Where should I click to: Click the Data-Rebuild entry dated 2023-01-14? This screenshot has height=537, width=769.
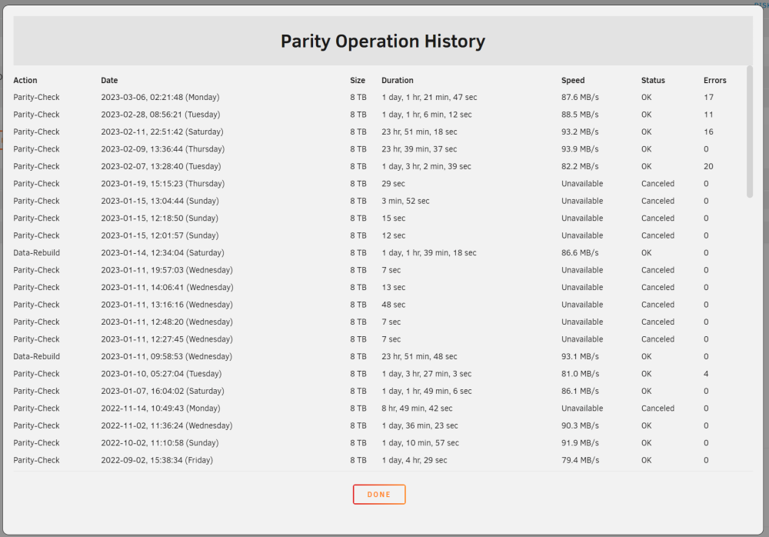[x=36, y=253]
